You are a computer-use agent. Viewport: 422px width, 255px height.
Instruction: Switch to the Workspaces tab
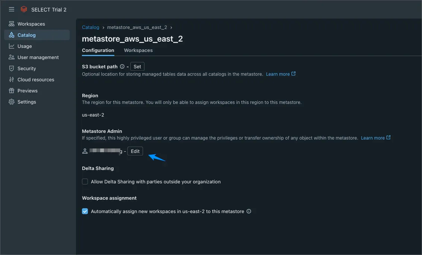[138, 50]
